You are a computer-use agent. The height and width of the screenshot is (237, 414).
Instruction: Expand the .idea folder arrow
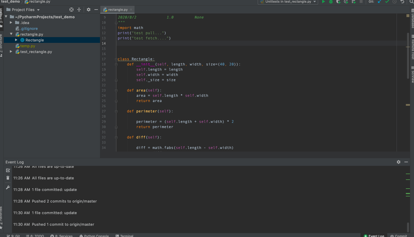11,23
